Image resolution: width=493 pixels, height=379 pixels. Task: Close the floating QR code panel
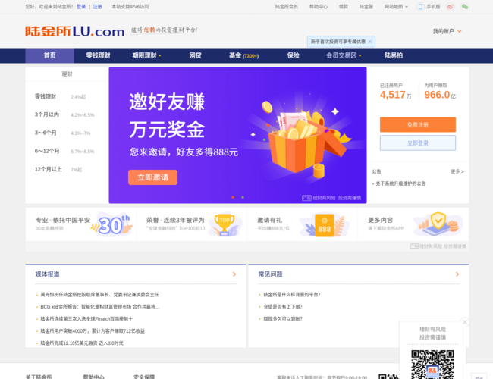point(465,322)
